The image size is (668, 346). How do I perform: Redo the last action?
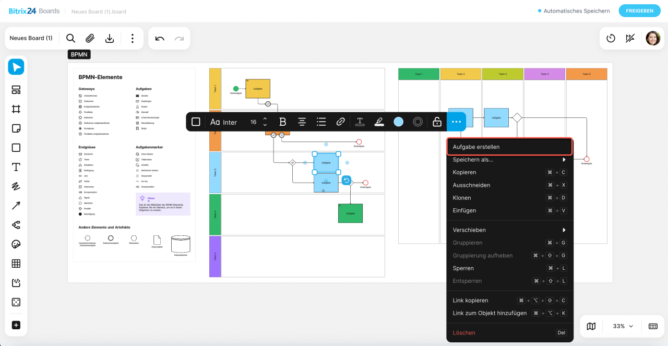[179, 38]
